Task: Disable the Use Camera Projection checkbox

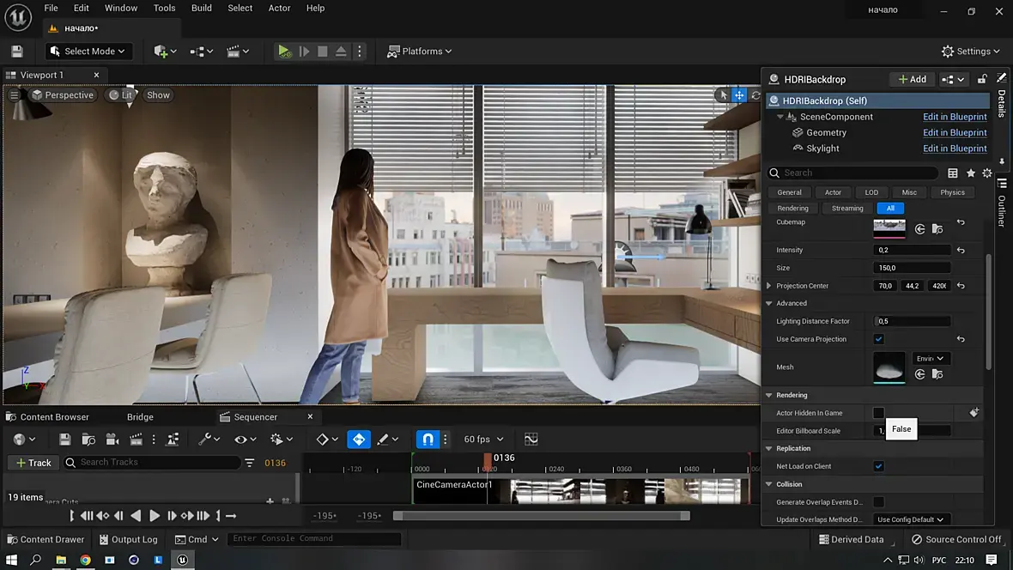Action: [x=878, y=339]
